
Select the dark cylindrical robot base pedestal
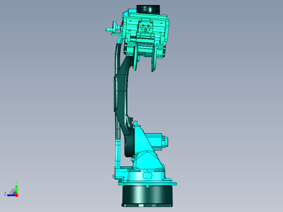[x=147, y=196]
